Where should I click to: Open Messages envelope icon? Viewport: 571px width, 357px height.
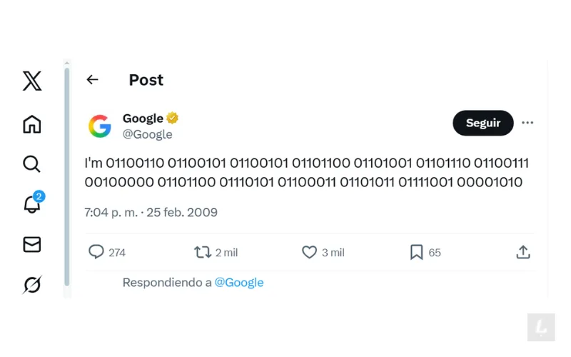(x=32, y=245)
